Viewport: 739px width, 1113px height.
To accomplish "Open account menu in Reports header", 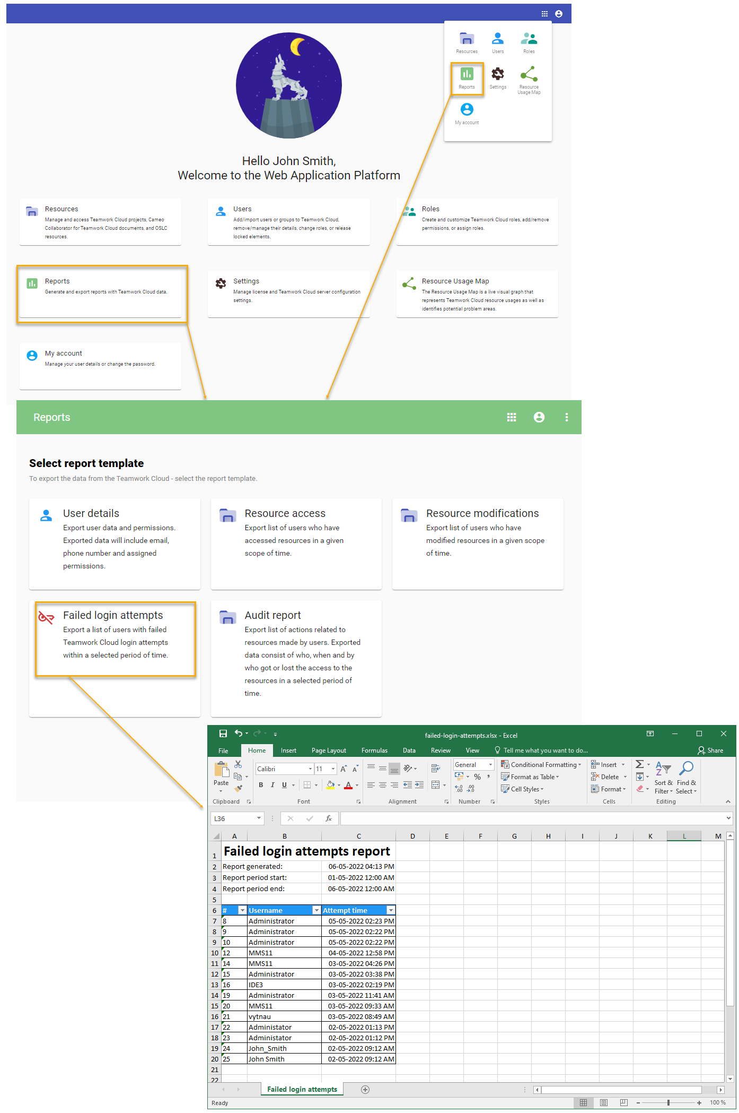I will [x=539, y=417].
